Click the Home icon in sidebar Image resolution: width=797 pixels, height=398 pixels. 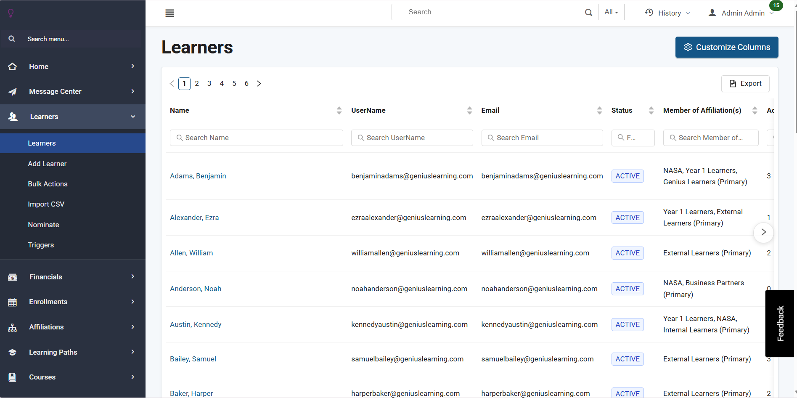click(x=13, y=66)
